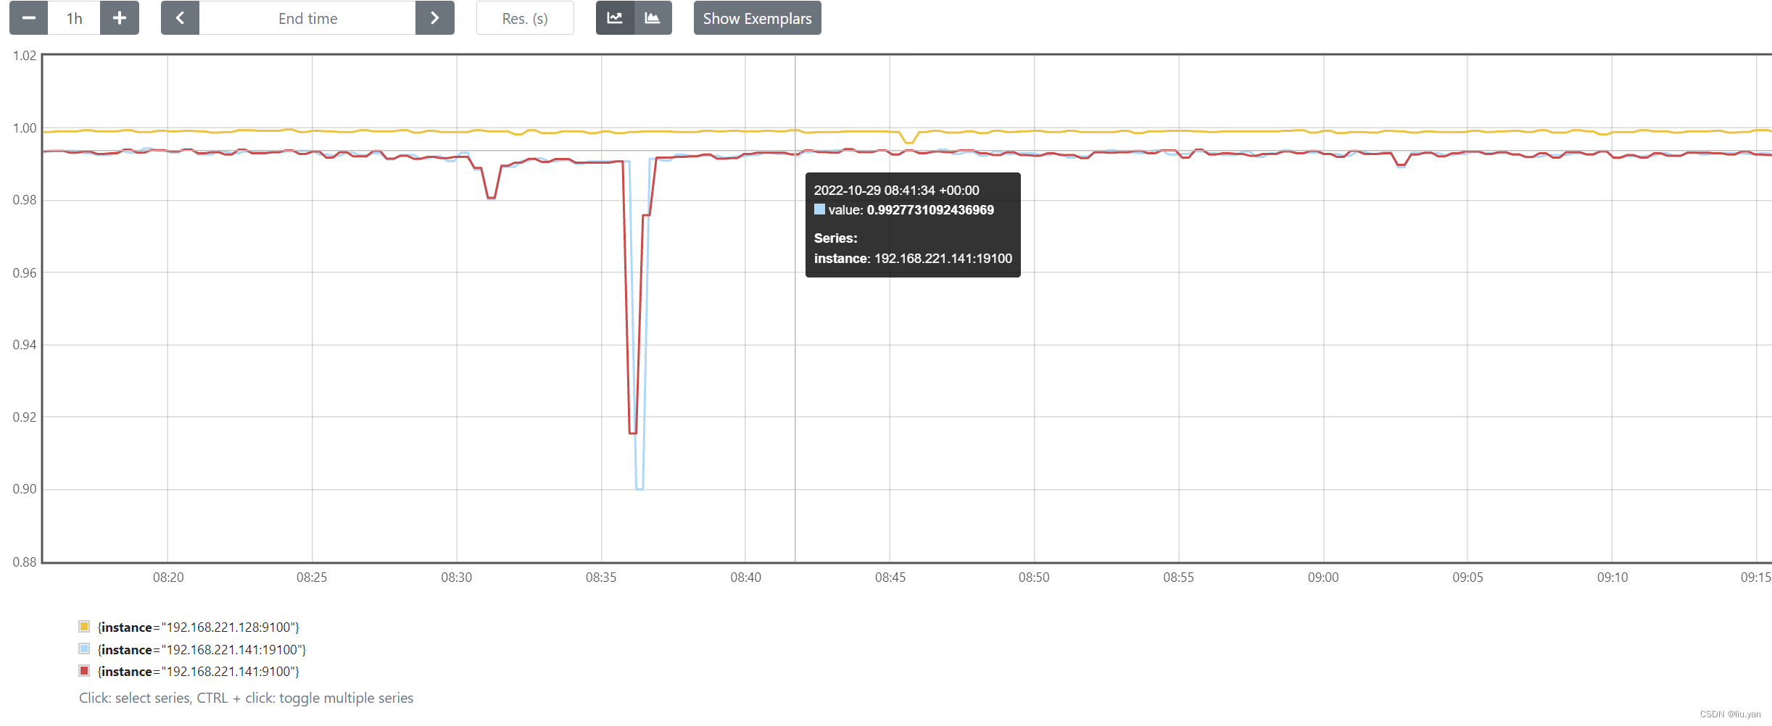The image size is (1772, 726).
Task: Click the tooltip value 0.9927731092436969
Action: point(930,210)
